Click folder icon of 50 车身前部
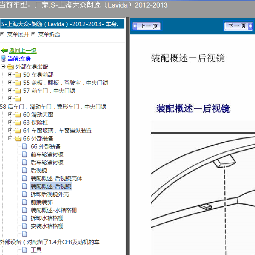This screenshot has width=255, height=255. (18, 75)
